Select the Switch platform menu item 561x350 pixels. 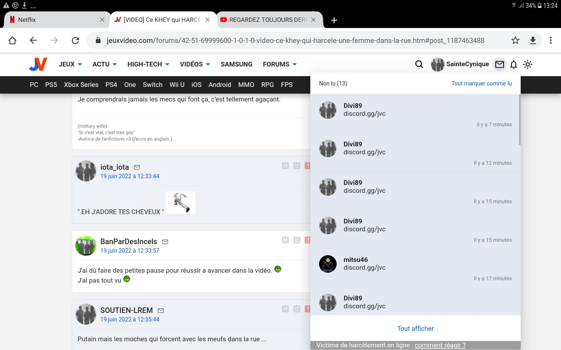coord(153,85)
